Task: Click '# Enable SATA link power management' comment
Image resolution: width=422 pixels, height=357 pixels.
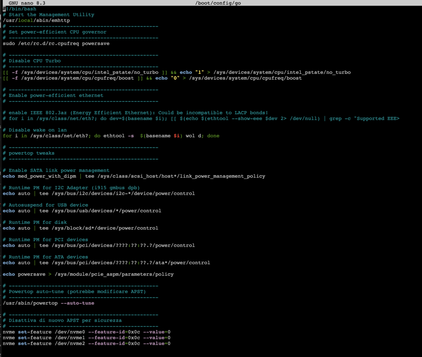Action: pos(56,170)
